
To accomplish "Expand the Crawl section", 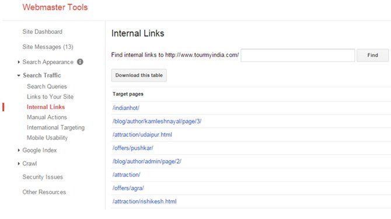I will (x=19, y=164).
